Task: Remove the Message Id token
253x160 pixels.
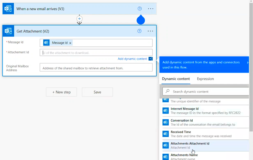Action: [x=70, y=43]
